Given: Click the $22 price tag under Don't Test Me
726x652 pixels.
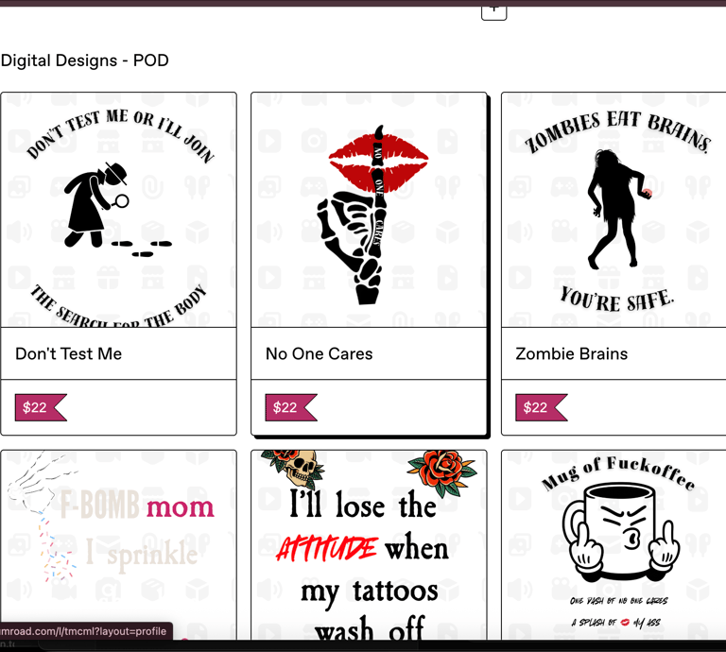Looking at the screenshot, I should point(41,407).
